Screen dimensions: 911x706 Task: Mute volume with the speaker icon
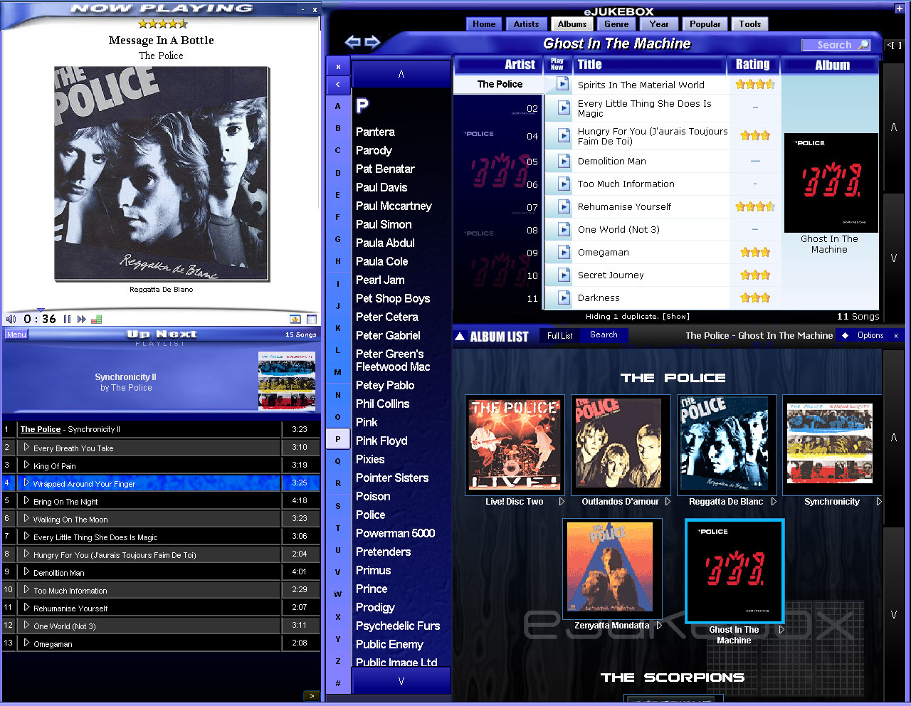11,319
